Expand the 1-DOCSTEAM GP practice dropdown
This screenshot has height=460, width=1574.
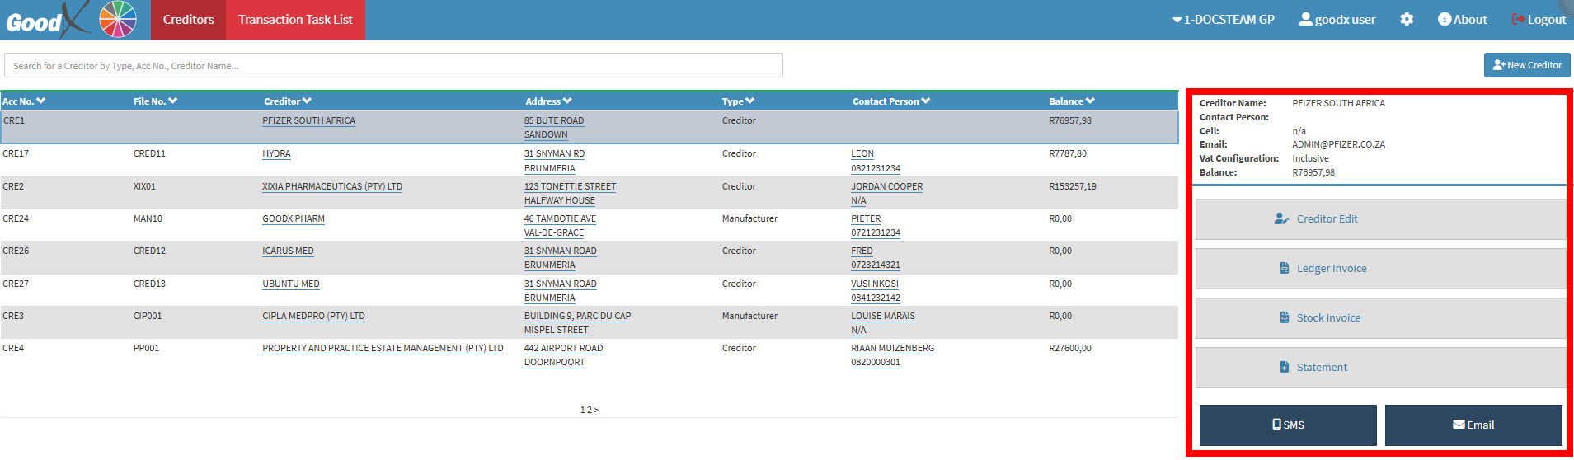pyautogui.click(x=1223, y=19)
